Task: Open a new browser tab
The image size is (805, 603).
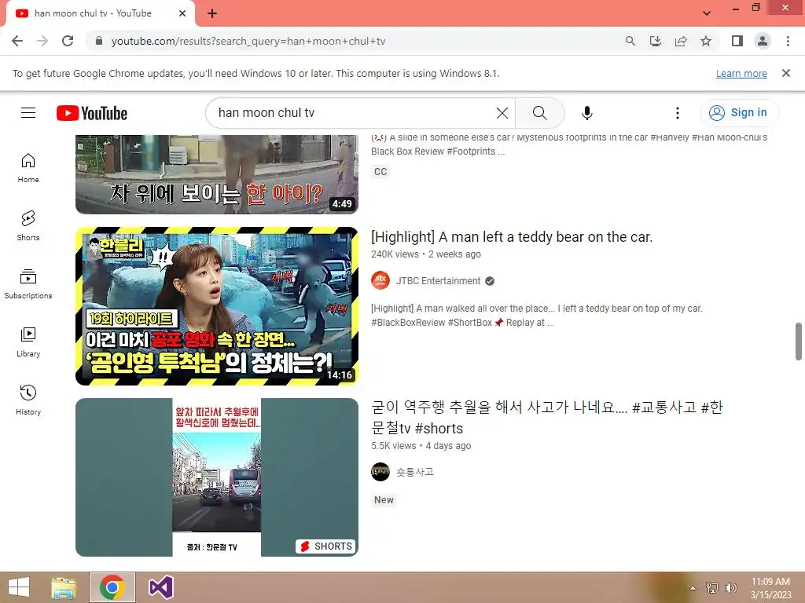Action: point(212,13)
